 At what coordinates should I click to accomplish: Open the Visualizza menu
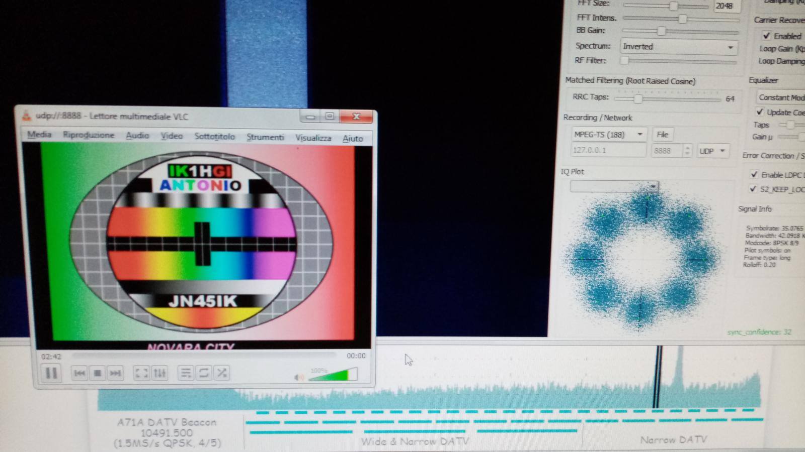(313, 138)
